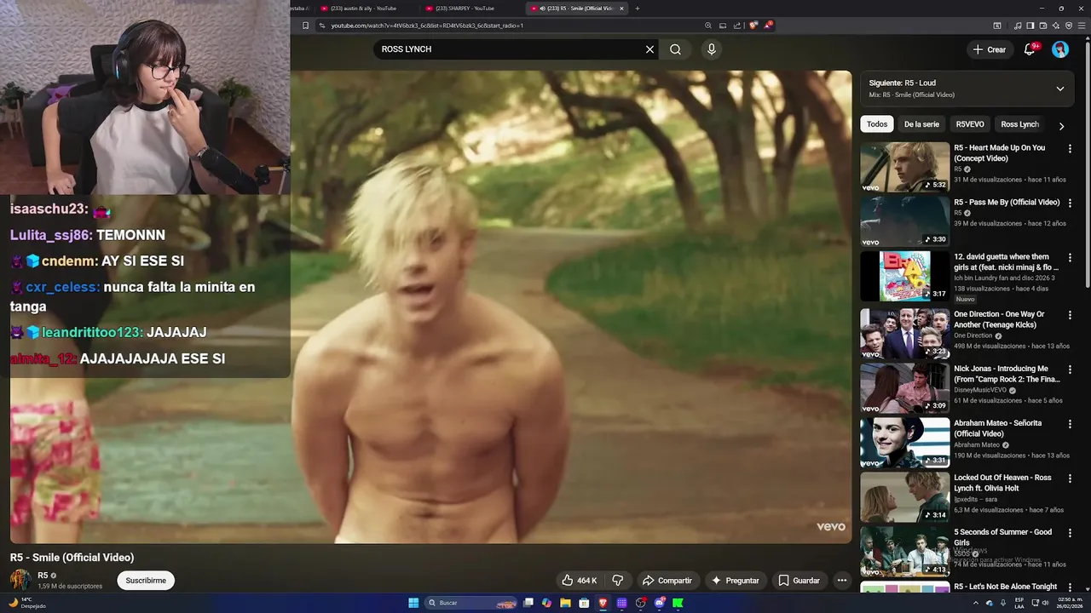
Task: Open the YouTube account avatar menu
Action: tap(1060, 49)
